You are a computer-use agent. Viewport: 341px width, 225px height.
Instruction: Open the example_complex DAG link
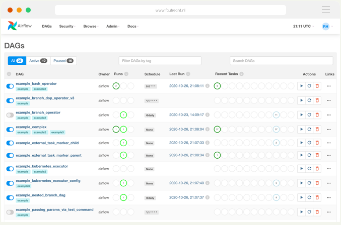point(31,127)
